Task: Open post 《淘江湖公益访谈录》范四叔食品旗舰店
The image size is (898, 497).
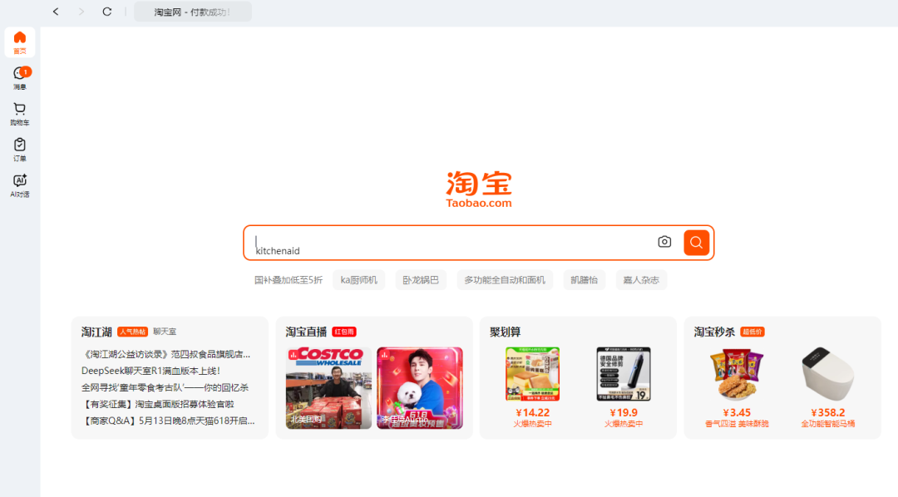Action: coord(166,354)
